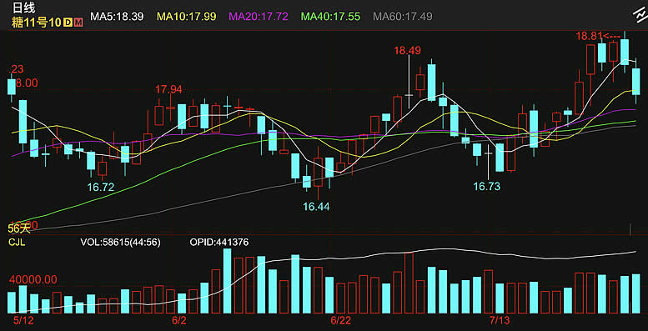648x331 pixels.
Task: Select the MA10:17.99 indicator label
Action: pos(186,17)
